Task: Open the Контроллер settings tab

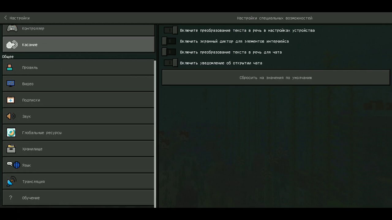Action: tap(78, 30)
